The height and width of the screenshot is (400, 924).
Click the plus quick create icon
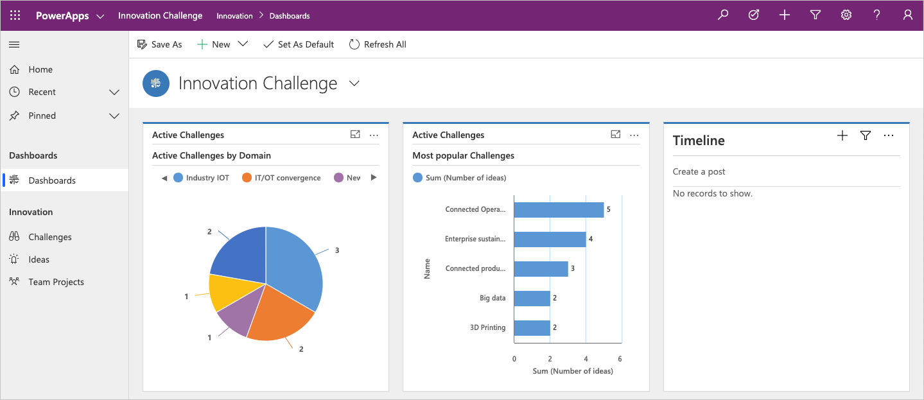785,15
